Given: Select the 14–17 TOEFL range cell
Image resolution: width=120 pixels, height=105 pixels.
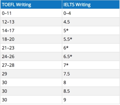Looking at the screenshot, I should 31,31.
